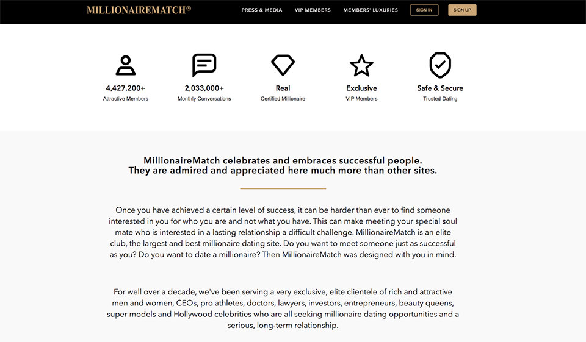Click the Safe & Secure shield icon

tap(440, 65)
